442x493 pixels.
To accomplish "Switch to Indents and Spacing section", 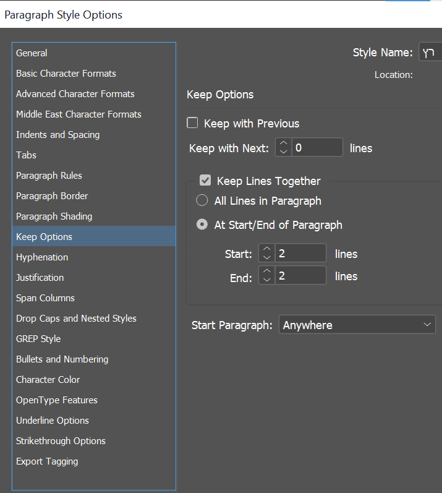I will (x=58, y=135).
